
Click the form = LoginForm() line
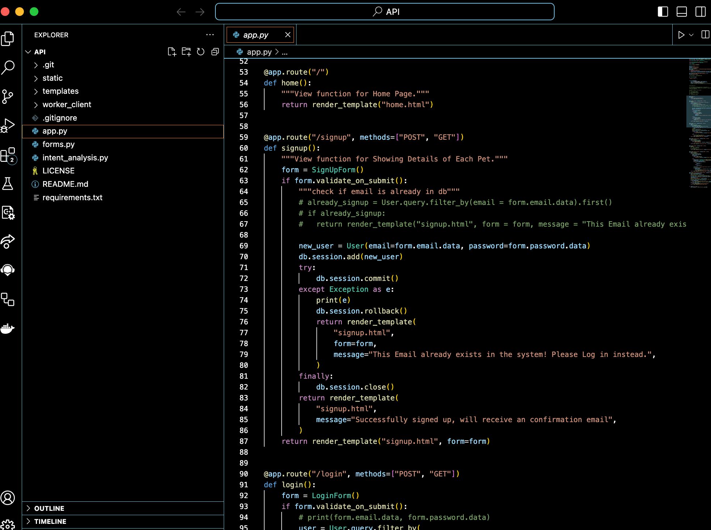click(320, 496)
